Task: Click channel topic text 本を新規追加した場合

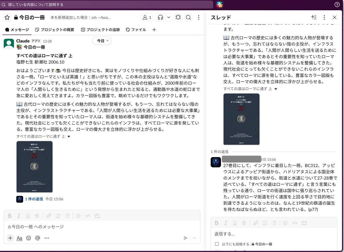Action: (x=81, y=18)
